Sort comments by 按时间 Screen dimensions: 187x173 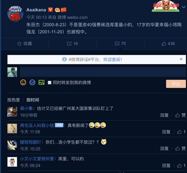[33, 100]
